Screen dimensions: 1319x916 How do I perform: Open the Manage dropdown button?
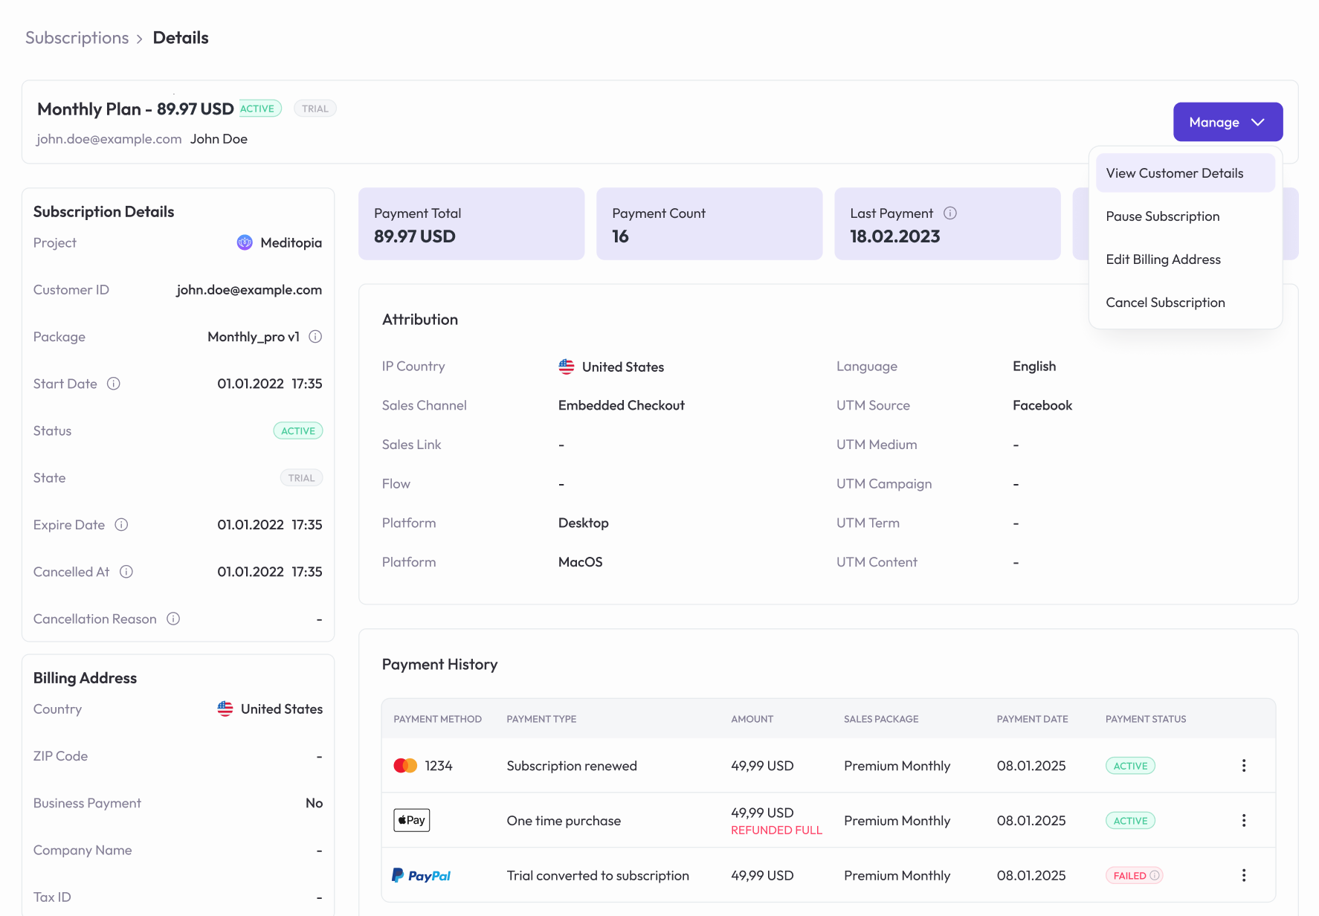1228,122
